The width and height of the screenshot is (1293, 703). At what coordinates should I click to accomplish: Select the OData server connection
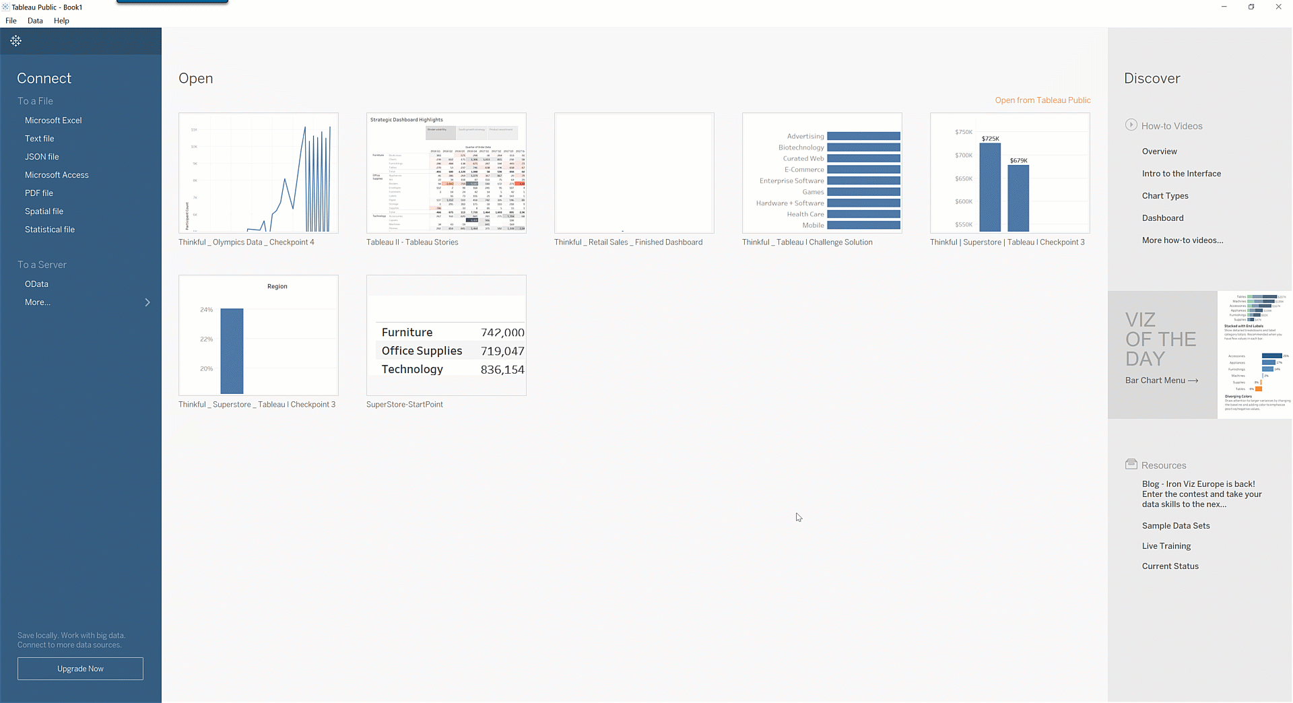36,284
